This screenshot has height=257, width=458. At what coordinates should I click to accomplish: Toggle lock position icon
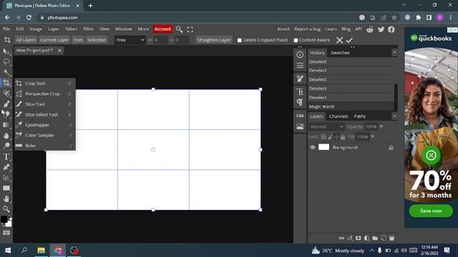pos(336,136)
